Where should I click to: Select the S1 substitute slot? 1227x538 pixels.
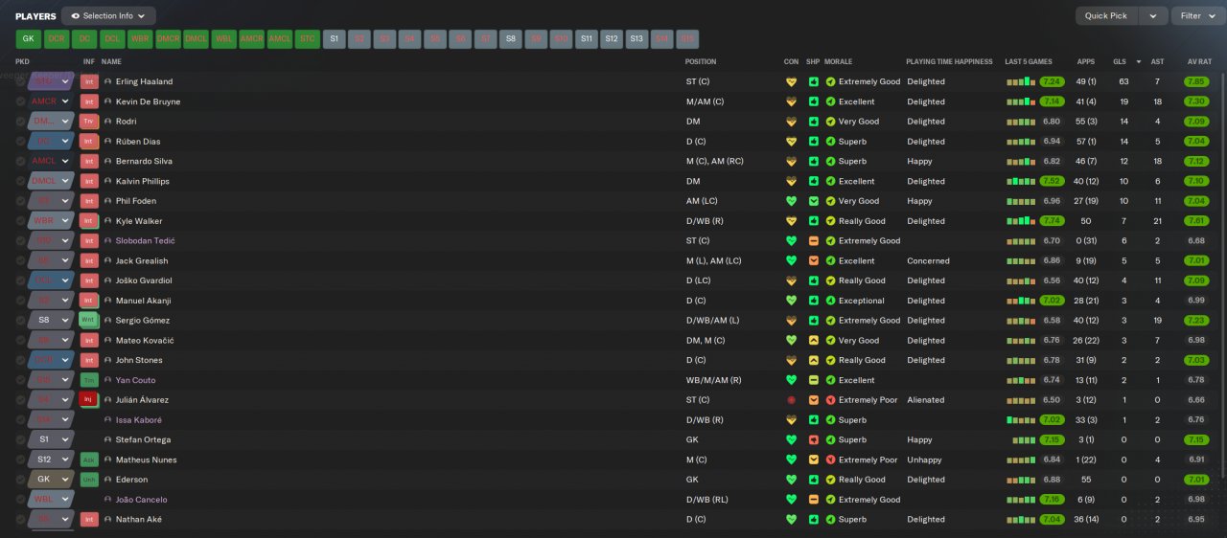coord(335,39)
